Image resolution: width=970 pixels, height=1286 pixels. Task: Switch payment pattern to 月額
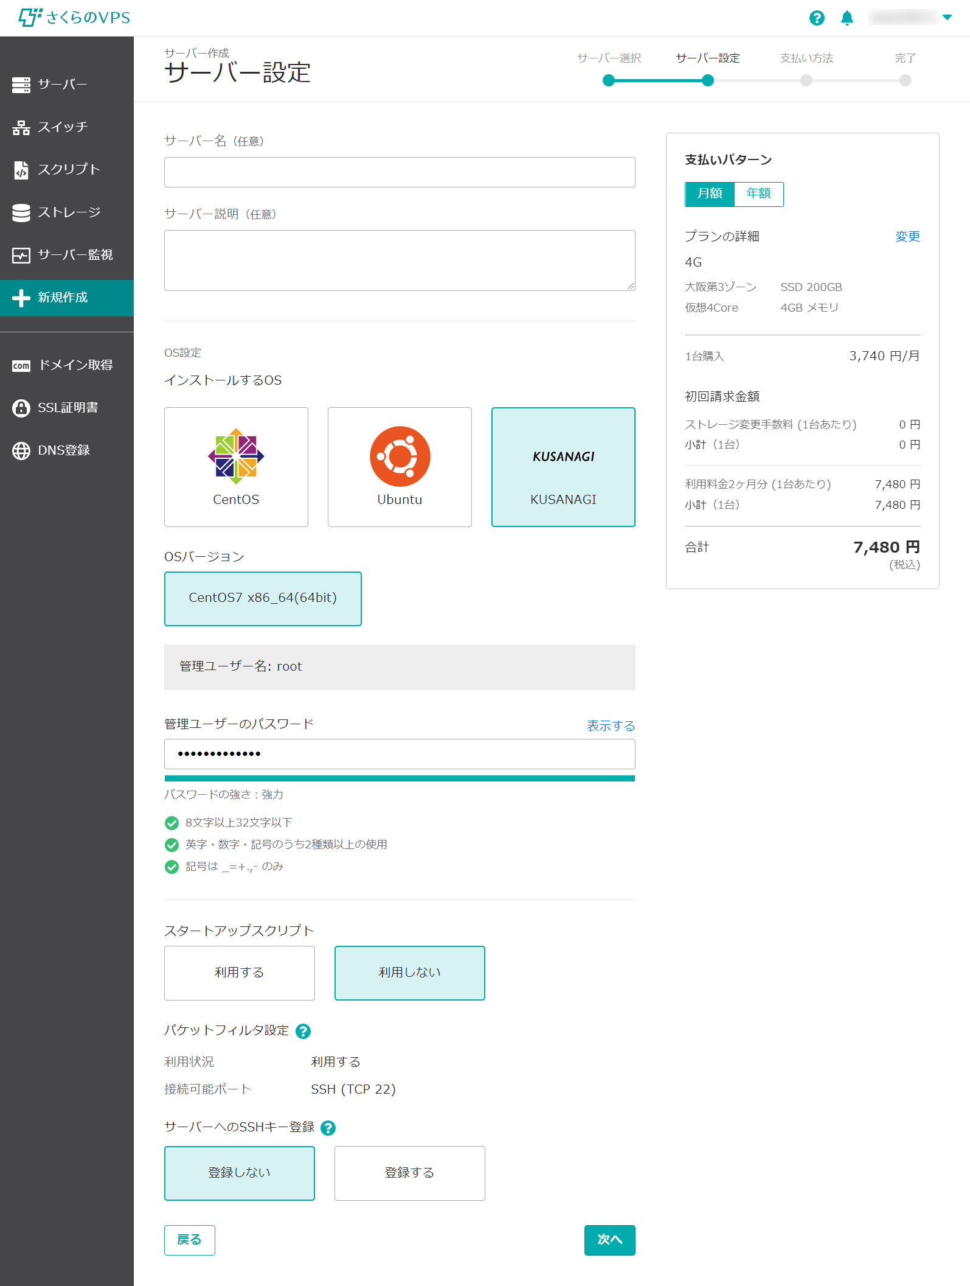710,194
